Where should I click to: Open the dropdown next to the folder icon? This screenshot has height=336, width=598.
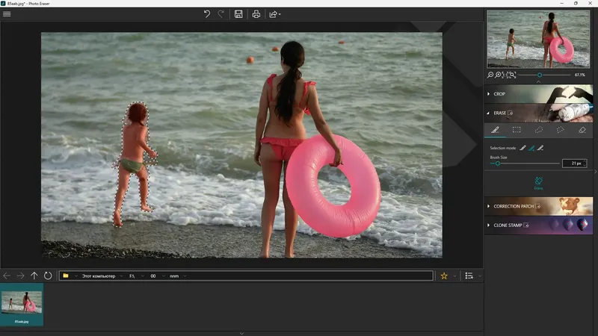tap(76, 276)
